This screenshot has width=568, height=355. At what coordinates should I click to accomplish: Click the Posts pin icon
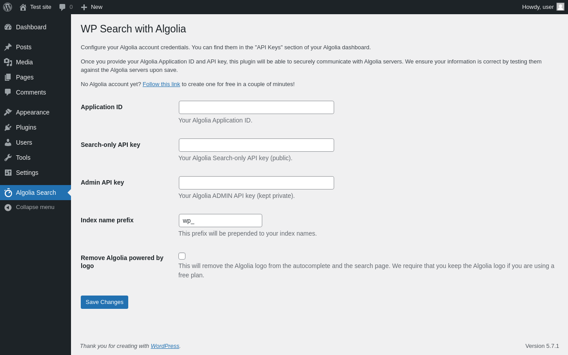8,47
